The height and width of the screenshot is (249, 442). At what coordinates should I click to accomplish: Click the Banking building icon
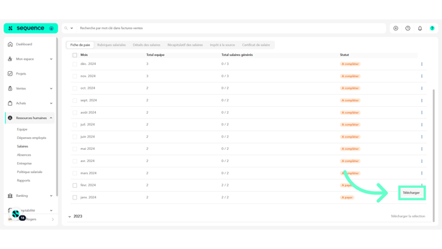[10, 196]
